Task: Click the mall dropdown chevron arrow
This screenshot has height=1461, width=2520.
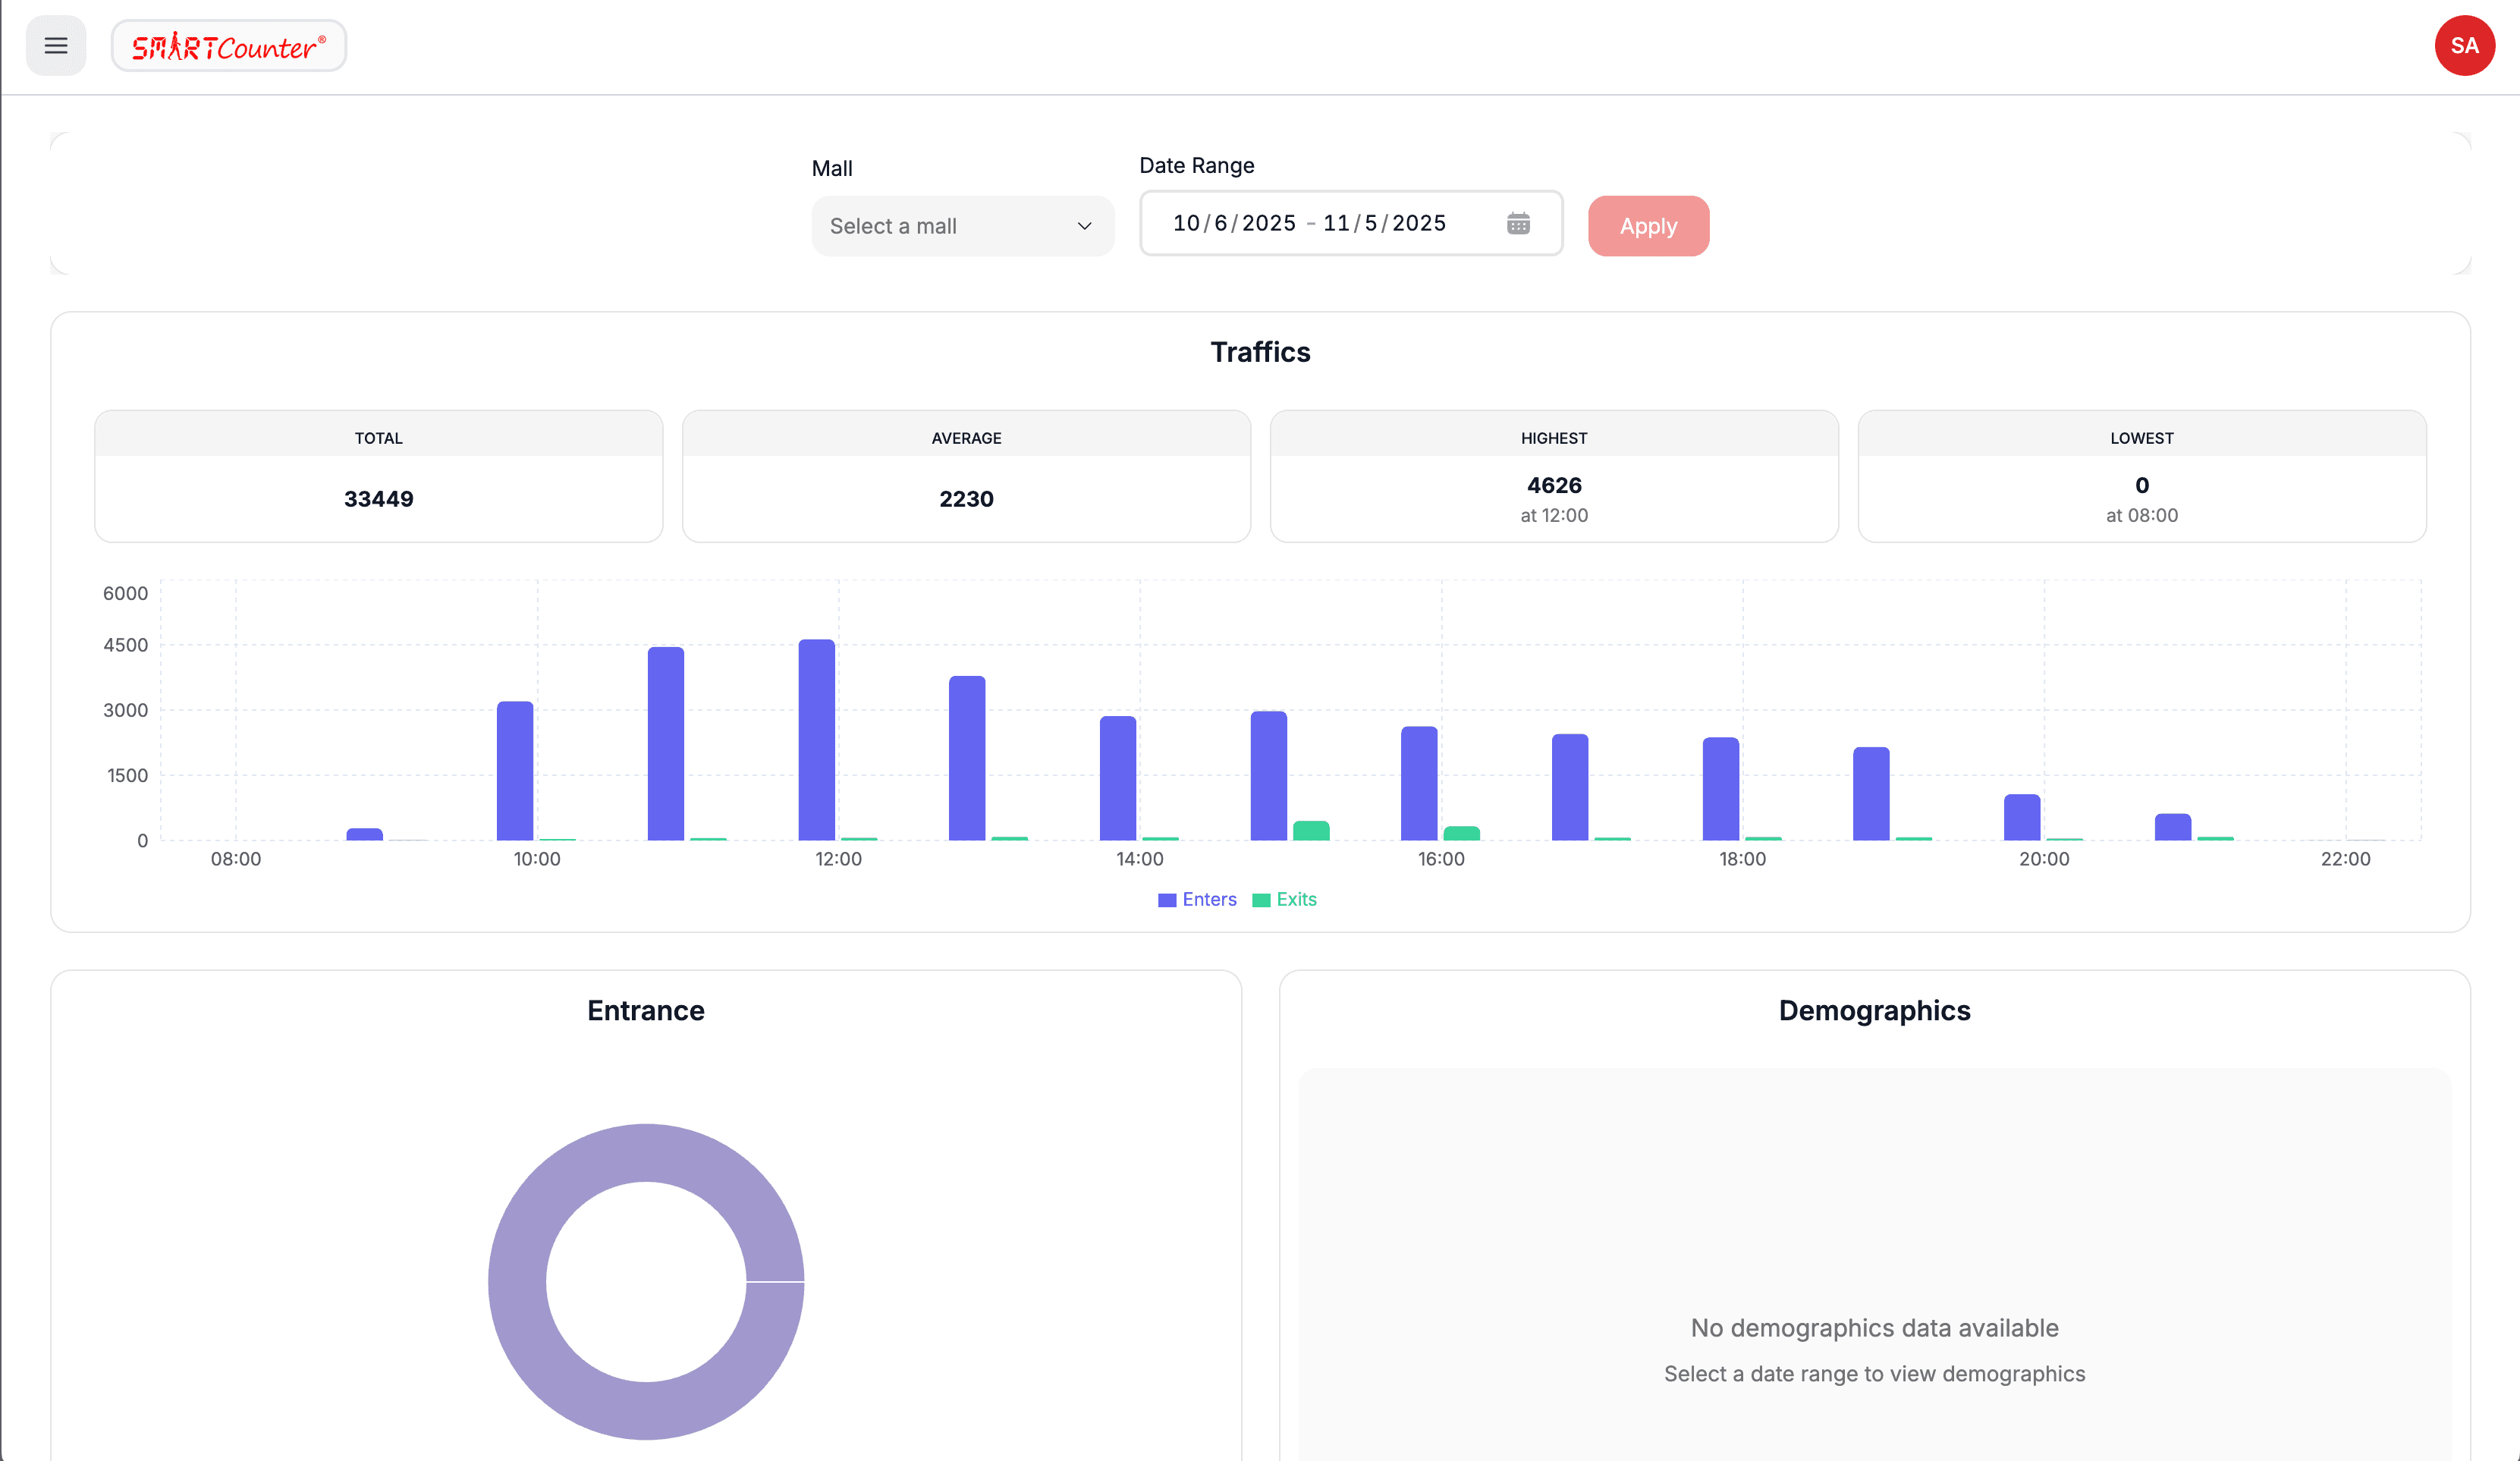Action: tap(1084, 227)
